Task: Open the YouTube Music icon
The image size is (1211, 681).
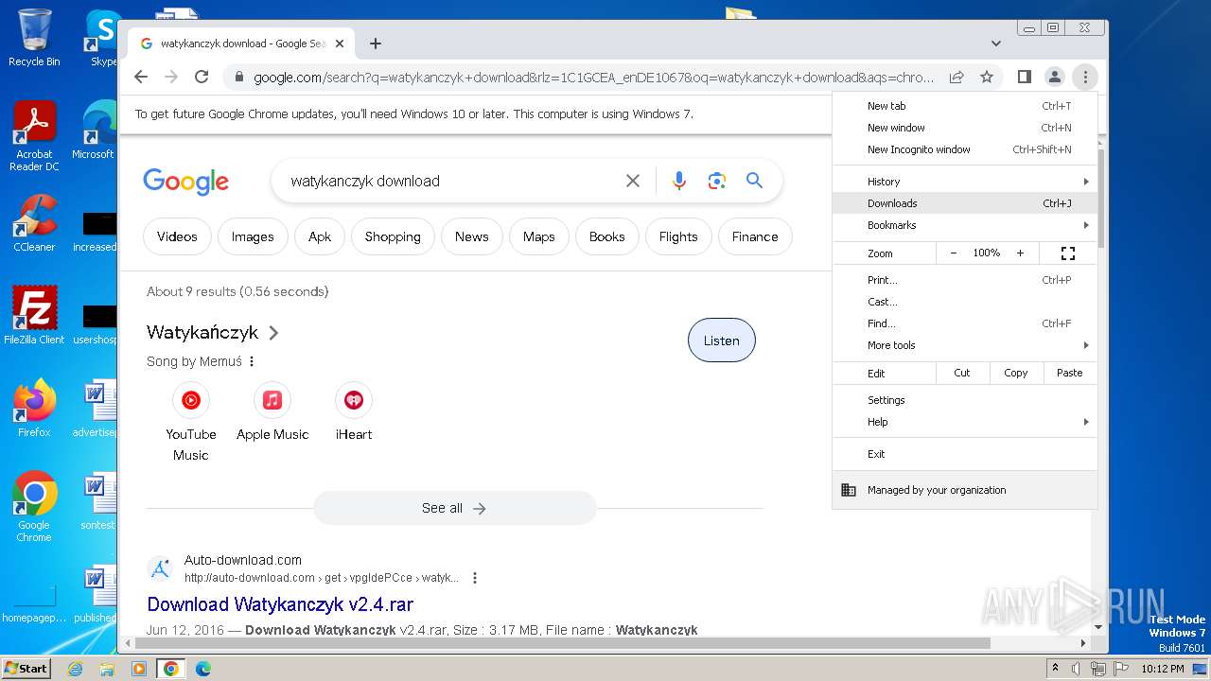Action: (x=191, y=400)
